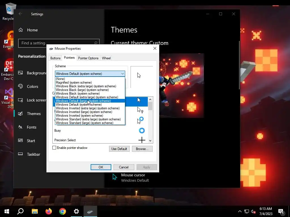Viewport: 290px width, 217px height.
Task: Select the Precision Select pointer row
Action: 101,140
